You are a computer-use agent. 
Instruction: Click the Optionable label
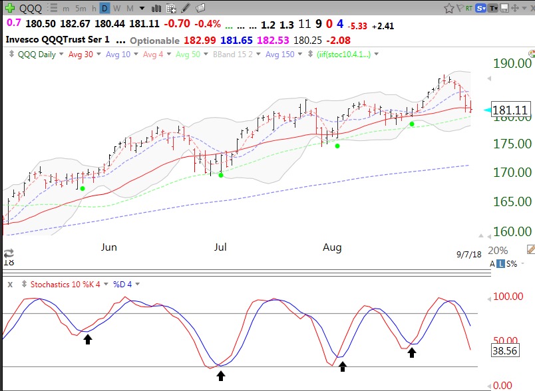pos(154,41)
